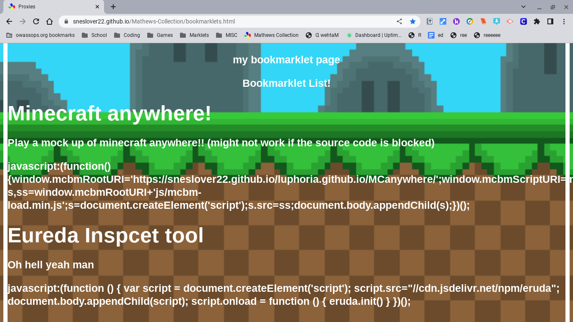Open the teal person chat extension
This screenshot has height=322, width=573.
pyautogui.click(x=497, y=21)
